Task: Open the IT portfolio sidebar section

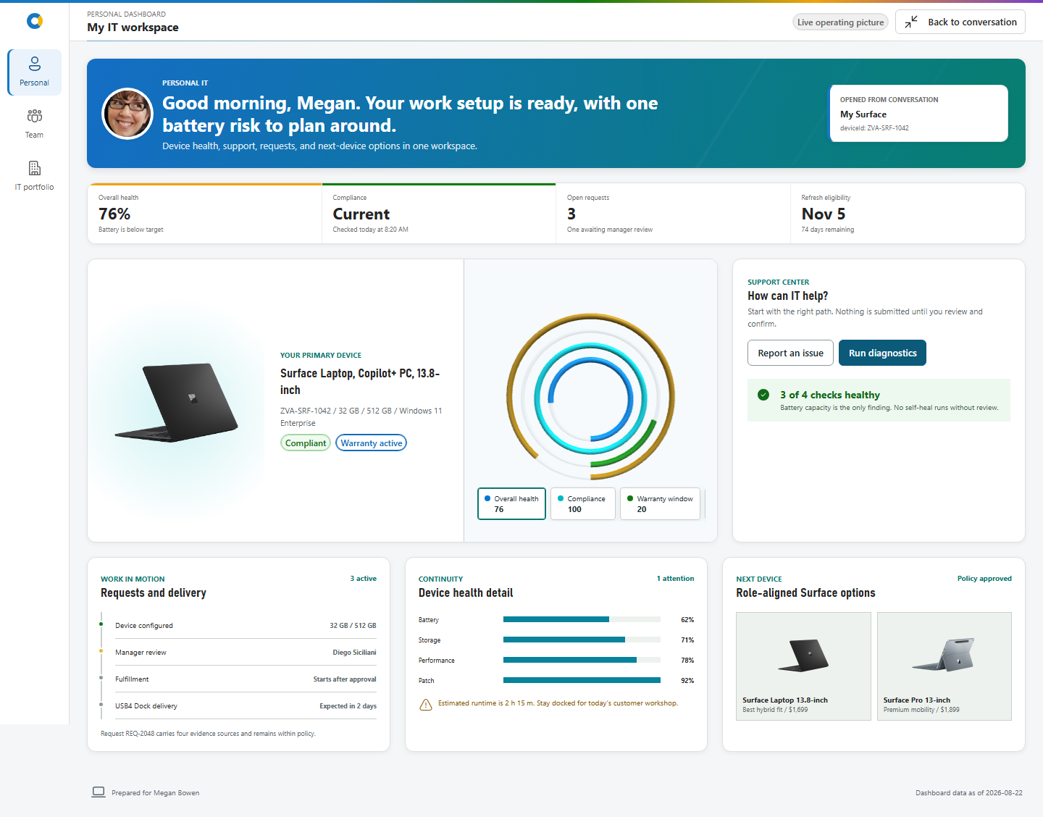Action: [34, 176]
